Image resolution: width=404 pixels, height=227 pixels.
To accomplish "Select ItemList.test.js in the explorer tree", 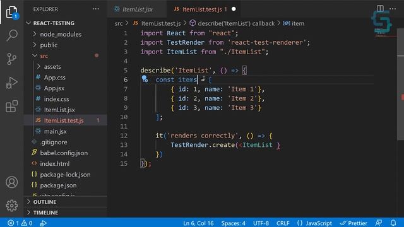I will click(64, 120).
